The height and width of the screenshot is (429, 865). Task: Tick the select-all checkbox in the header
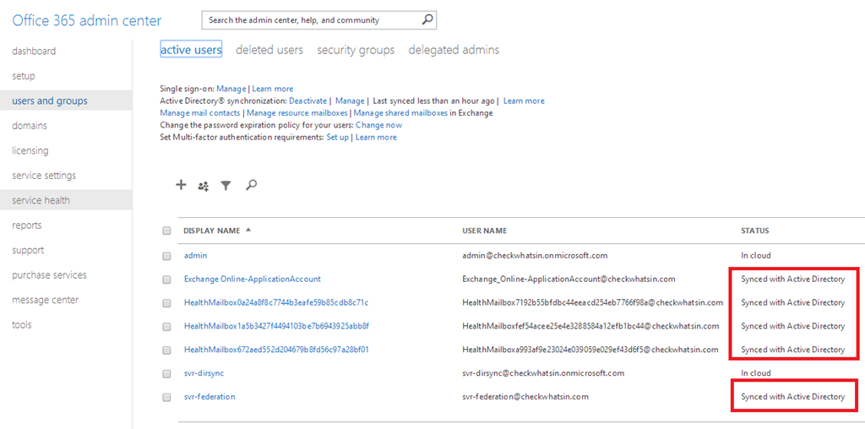[166, 231]
